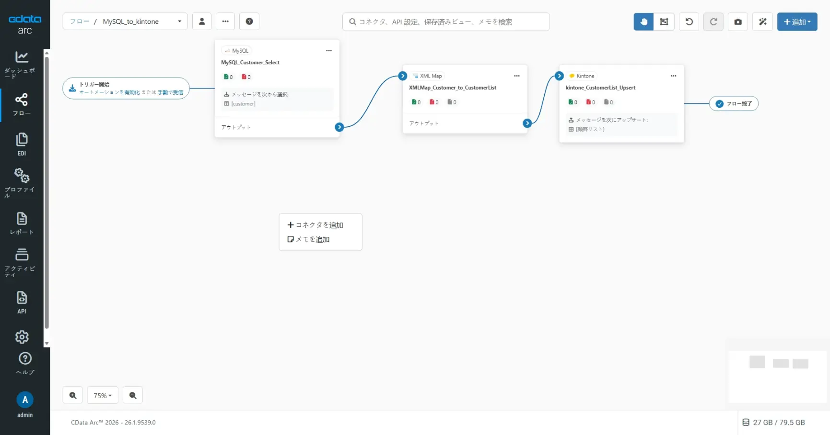
Task: Zoom in on the flow canvas
Action: pos(73,395)
